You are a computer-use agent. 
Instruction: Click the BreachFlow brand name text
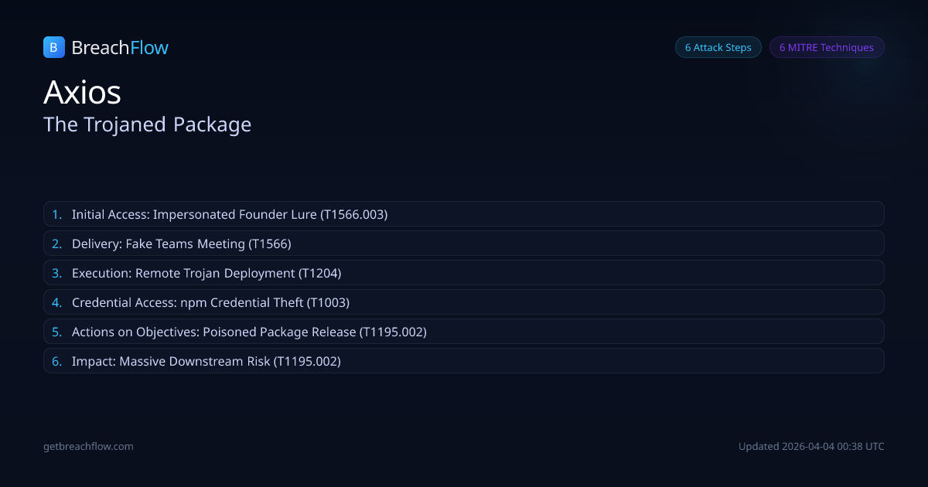coord(120,48)
